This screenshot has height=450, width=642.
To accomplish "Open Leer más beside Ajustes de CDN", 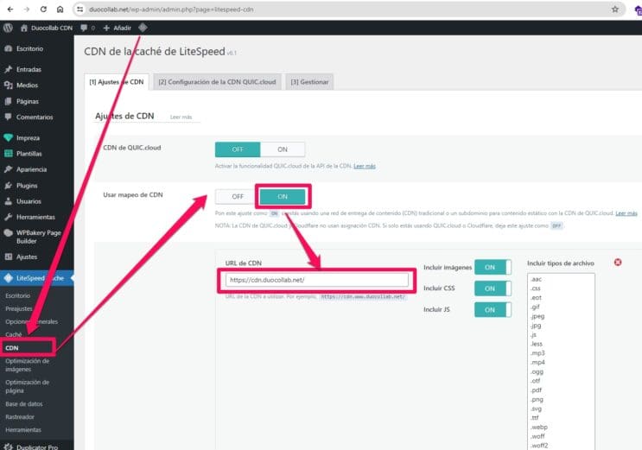I will click(181, 117).
